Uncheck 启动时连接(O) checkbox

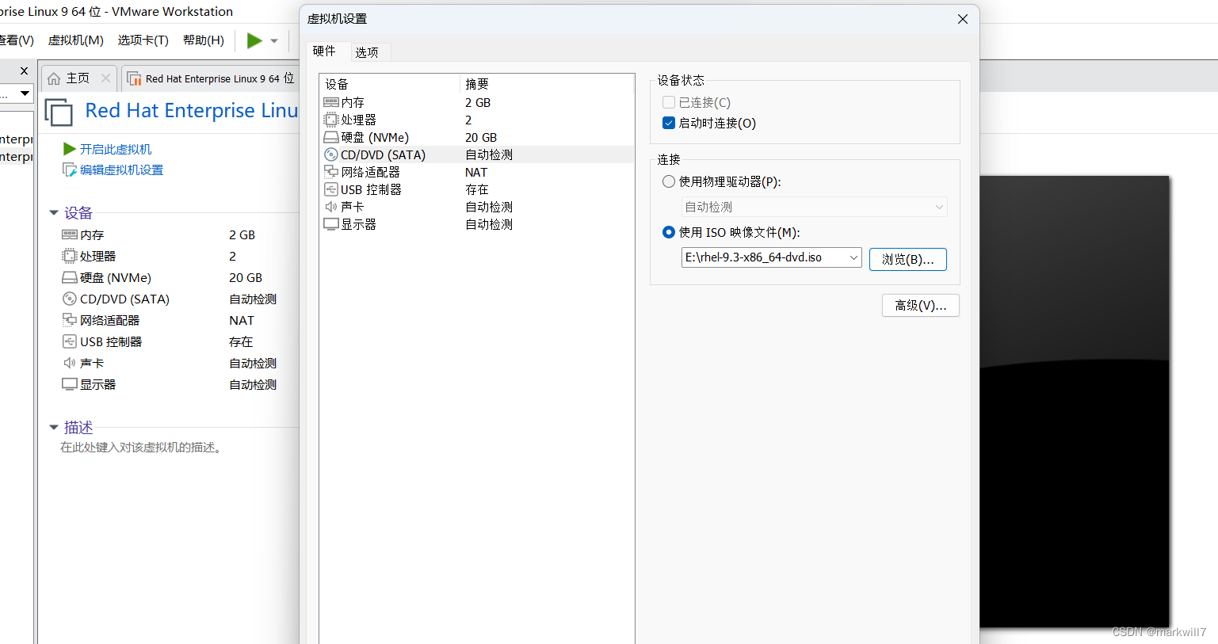click(669, 123)
